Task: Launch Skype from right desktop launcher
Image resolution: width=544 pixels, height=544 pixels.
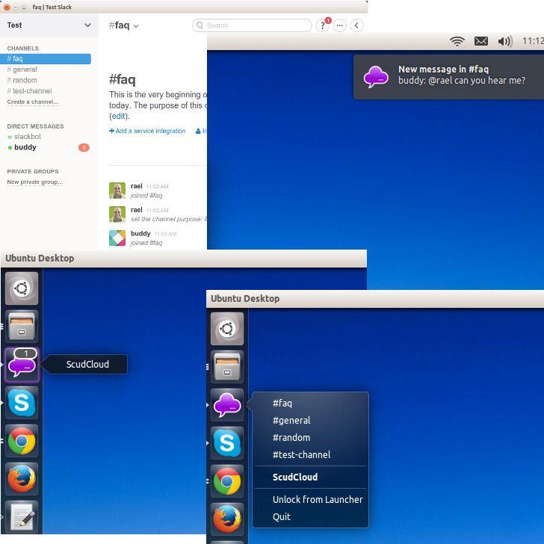Action: point(227,443)
